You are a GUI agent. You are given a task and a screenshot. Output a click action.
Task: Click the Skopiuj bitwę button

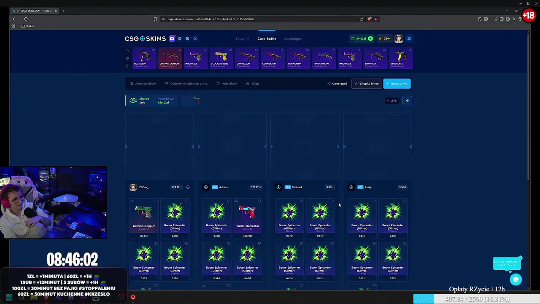click(x=367, y=84)
